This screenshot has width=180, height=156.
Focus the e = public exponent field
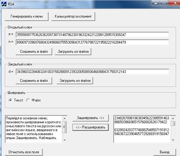92,35
